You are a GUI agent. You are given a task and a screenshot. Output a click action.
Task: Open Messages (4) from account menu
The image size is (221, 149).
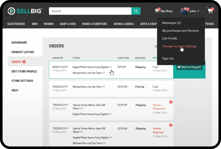click(x=171, y=23)
